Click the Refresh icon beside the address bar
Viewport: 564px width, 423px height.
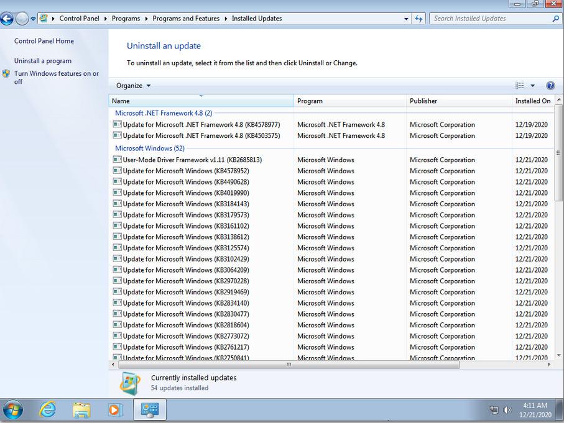pyautogui.click(x=418, y=18)
